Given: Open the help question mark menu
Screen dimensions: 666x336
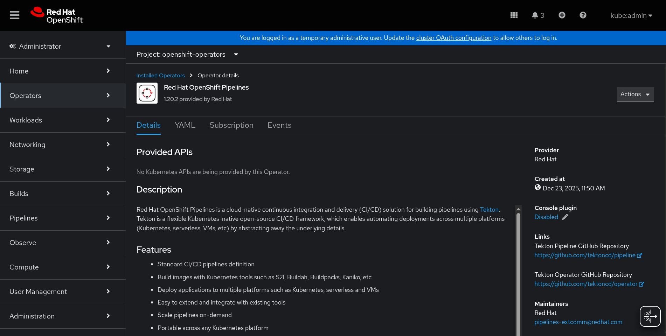Looking at the screenshot, I should coord(583,15).
